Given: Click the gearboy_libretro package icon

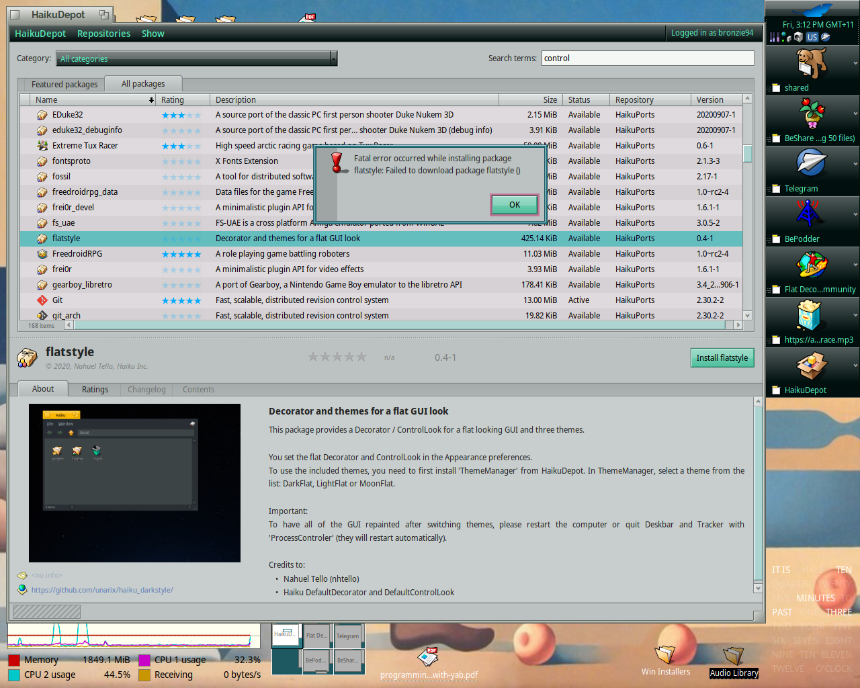Looking at the screenshot, I should tap(42, 285).
